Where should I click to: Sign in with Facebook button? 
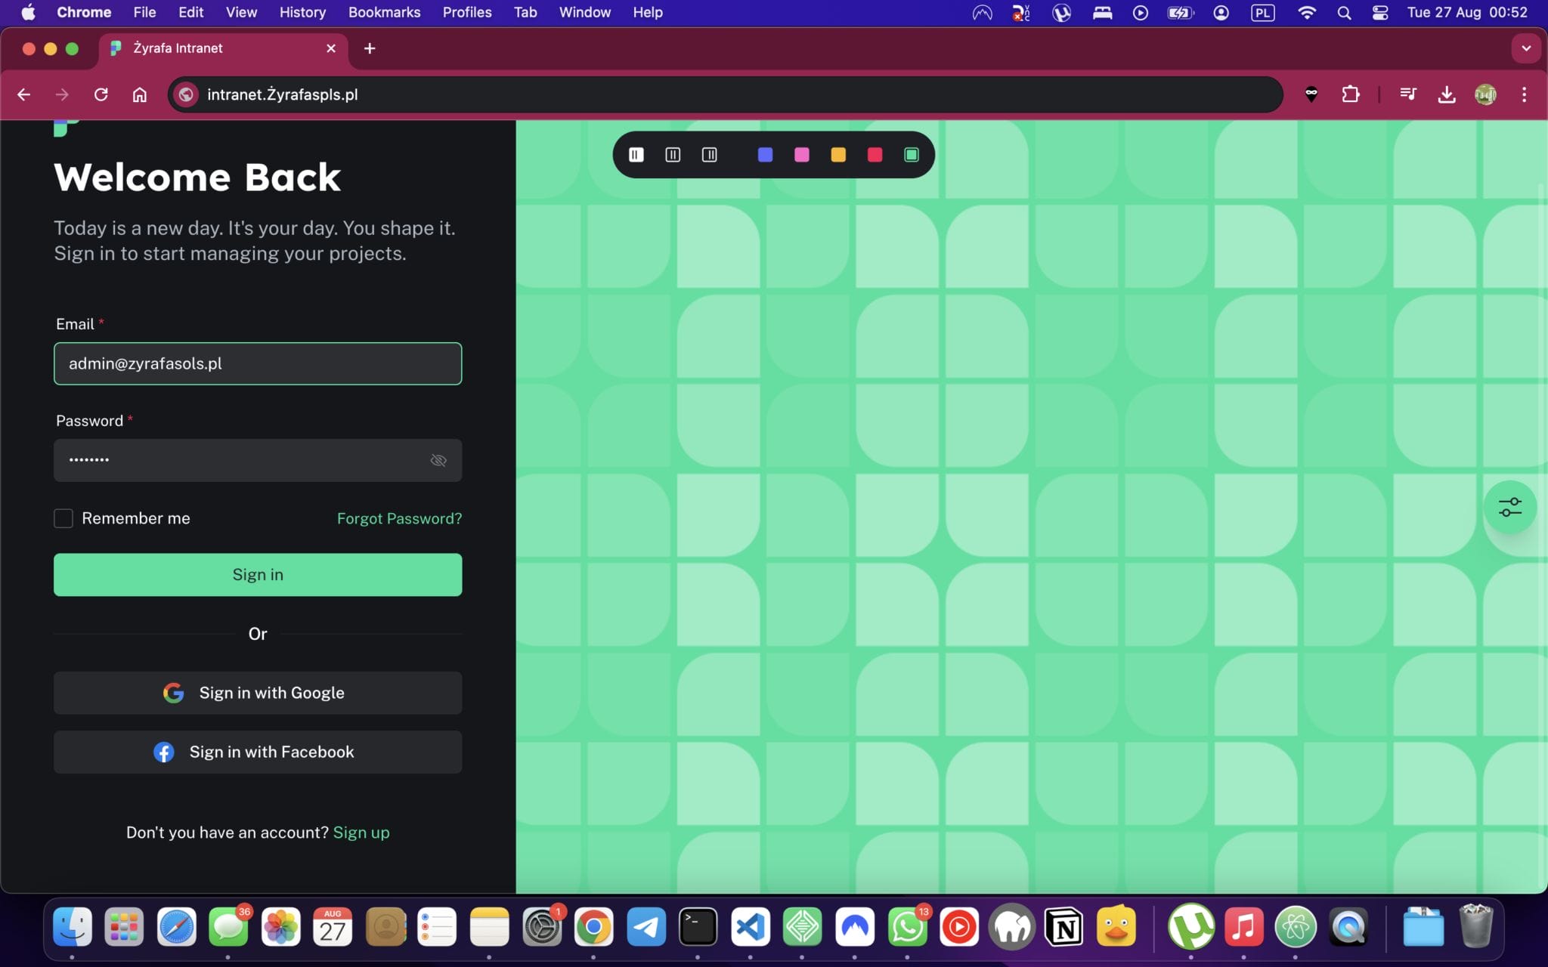pyautogui.click(x=258, y=752)
